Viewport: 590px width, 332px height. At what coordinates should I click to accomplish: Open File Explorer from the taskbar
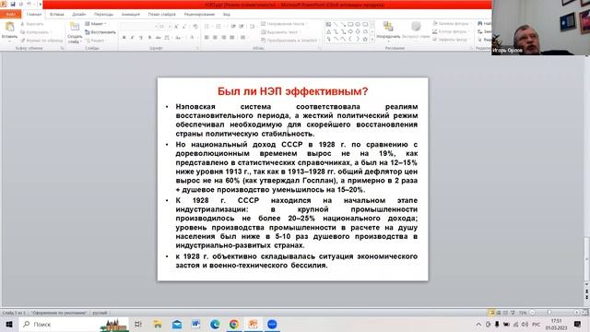coord(158,324)
